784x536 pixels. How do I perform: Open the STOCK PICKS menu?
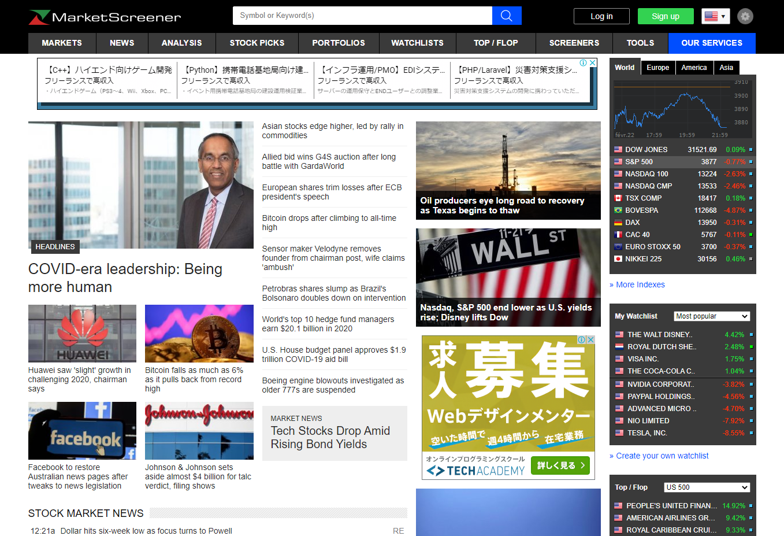(257, 43)
